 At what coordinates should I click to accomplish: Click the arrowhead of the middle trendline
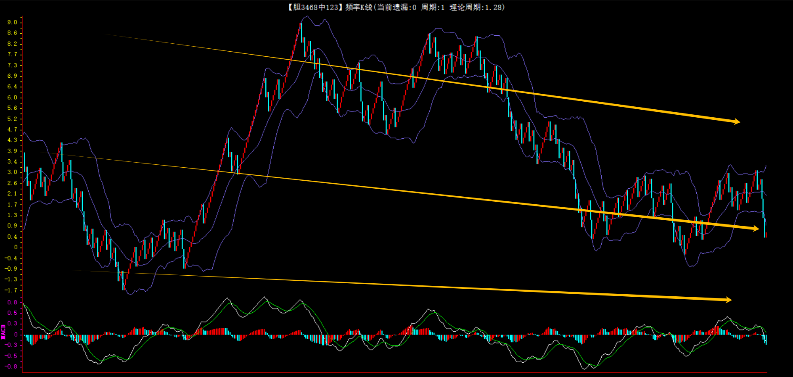point(755,229)
